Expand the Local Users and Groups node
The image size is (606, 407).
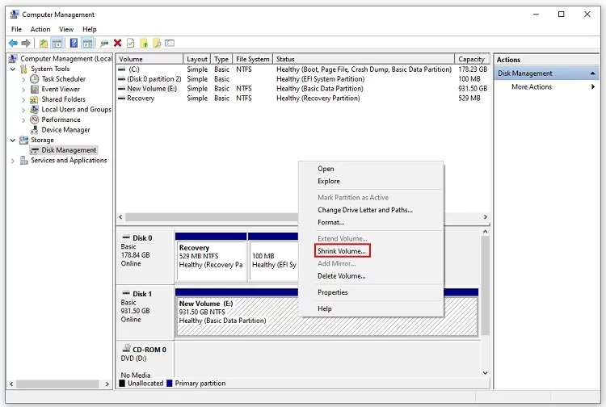coord(23,110)
